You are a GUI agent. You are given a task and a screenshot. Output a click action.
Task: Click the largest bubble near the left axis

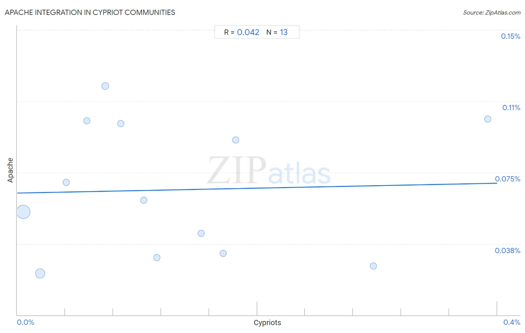[x=23, y=212]
